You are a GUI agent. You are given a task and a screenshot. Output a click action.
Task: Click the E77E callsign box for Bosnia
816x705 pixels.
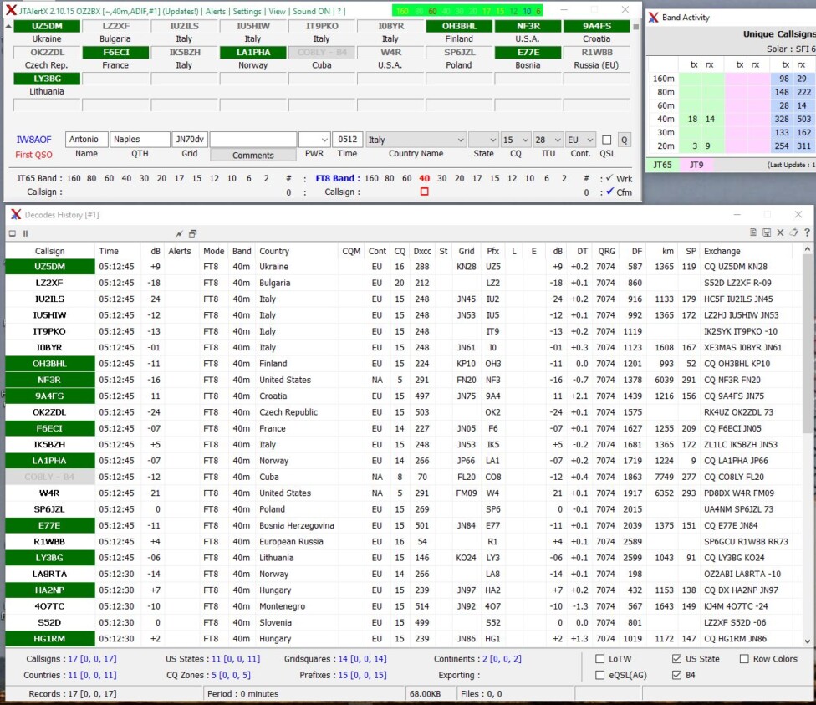(528, 52)
